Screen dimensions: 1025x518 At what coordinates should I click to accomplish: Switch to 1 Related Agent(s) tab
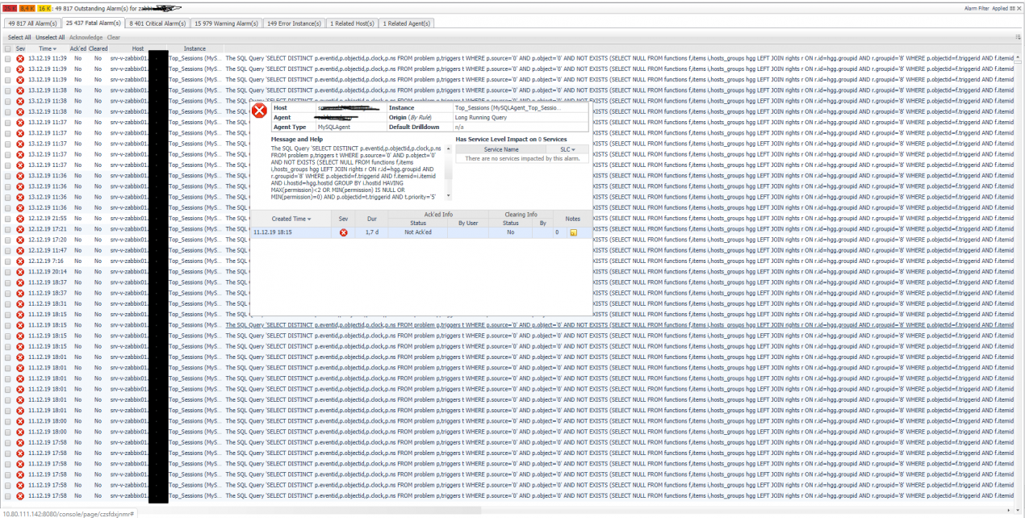(x=407, y=23)
